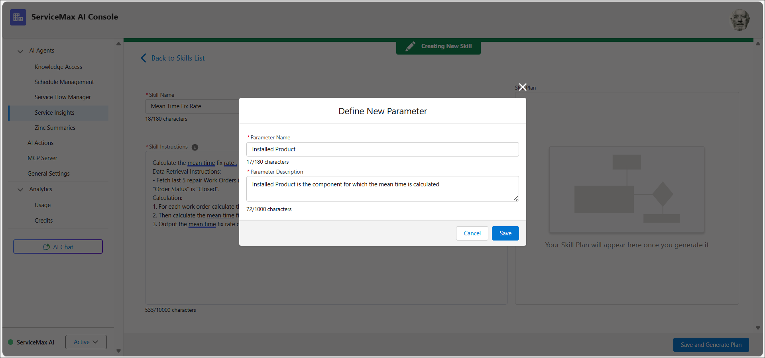Screen dimensions: 765x358
Task: Click Save and Generate Plan button
Action: 711,345
